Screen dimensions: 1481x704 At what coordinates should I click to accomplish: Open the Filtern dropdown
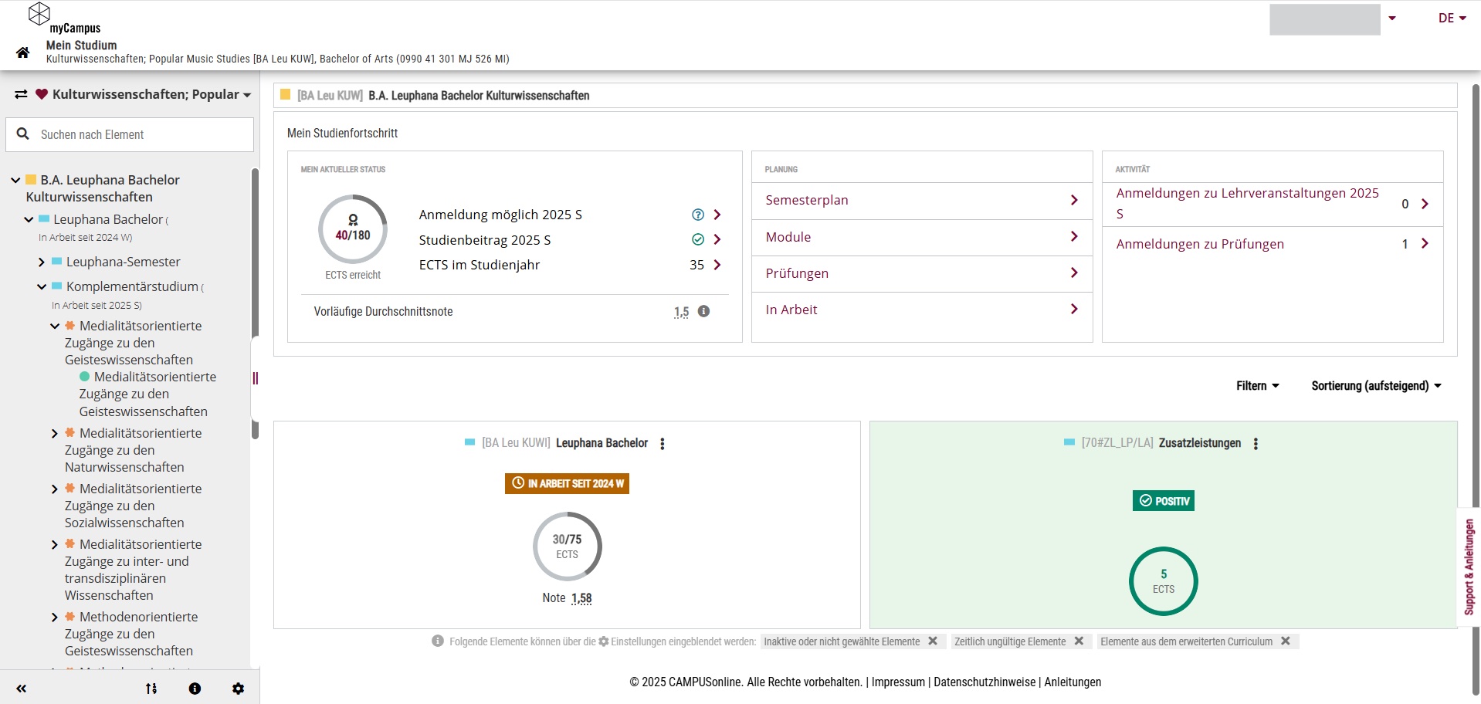[x=1257, y=386]
